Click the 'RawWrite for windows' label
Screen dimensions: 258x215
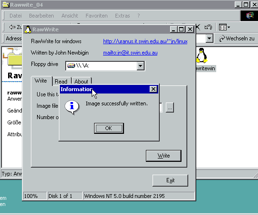(56, 41)
